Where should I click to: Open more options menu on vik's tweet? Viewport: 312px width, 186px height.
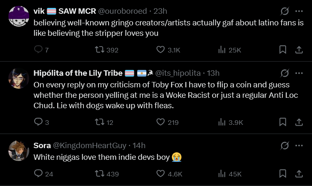[299, 11]
